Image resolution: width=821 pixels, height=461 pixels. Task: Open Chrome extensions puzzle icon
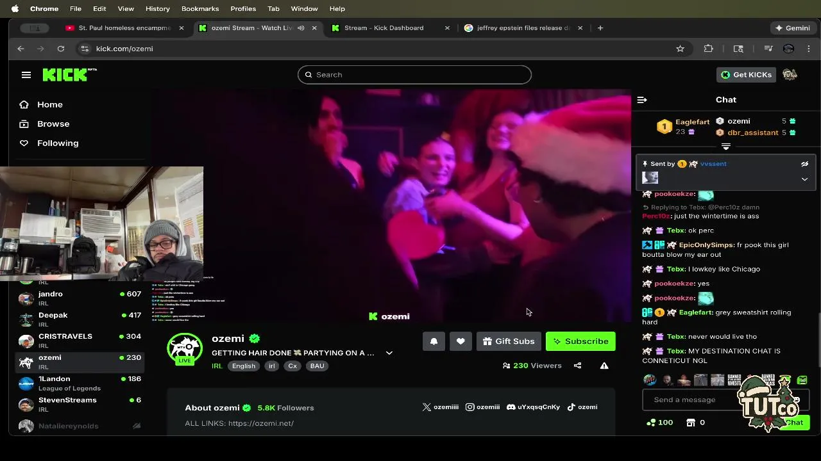pyautogui.click(x=709, y=49)
